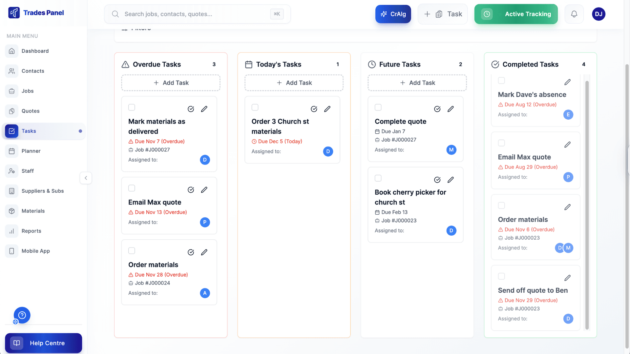
Task: Open Contacts from the main menu
Action: tap(33, 71)
